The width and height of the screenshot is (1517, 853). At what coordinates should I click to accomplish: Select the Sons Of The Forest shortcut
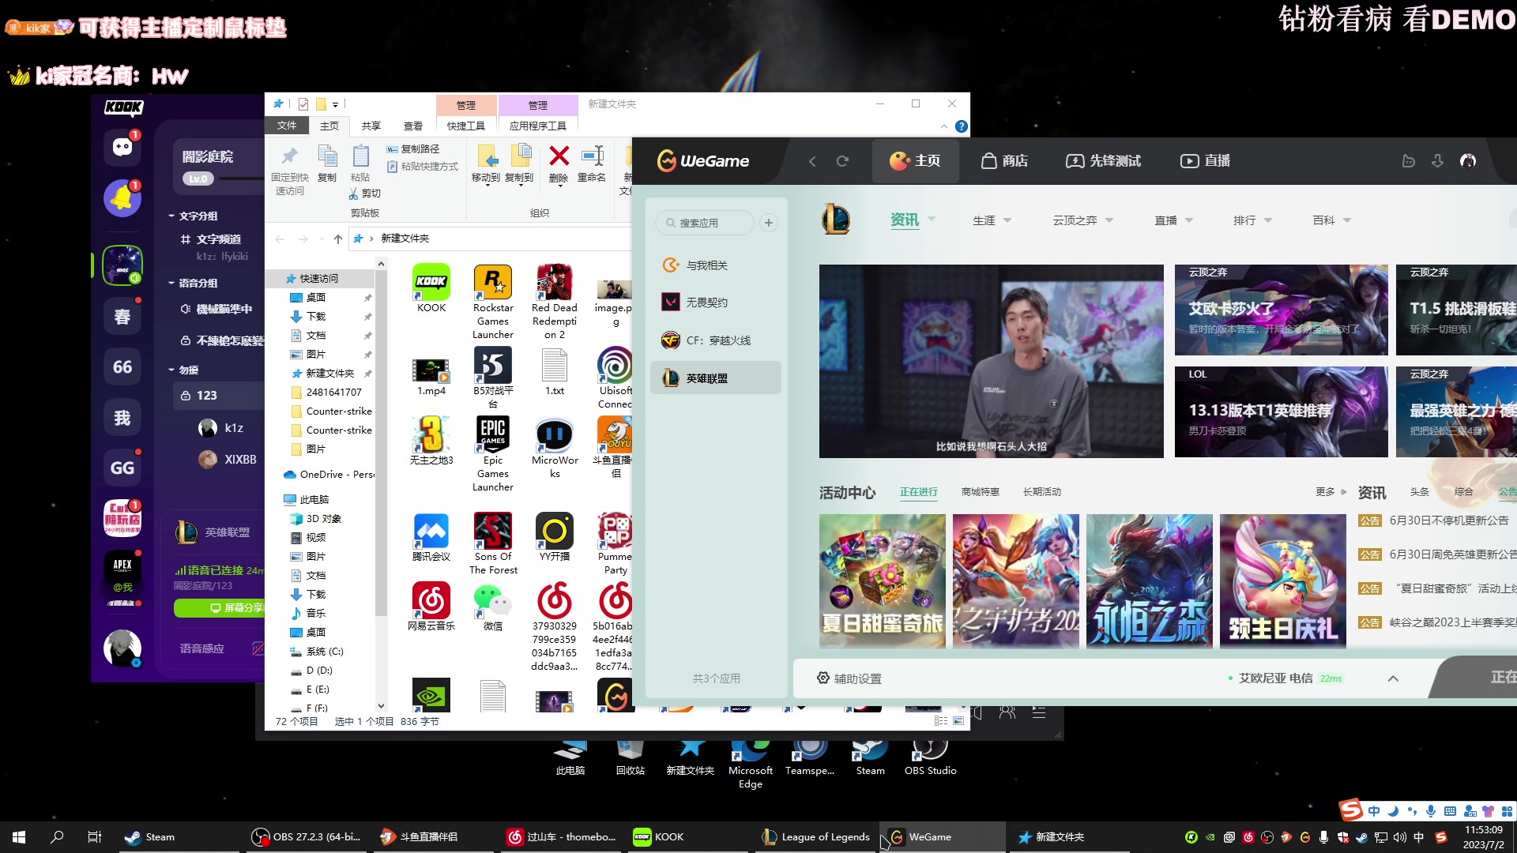[493, 543]
